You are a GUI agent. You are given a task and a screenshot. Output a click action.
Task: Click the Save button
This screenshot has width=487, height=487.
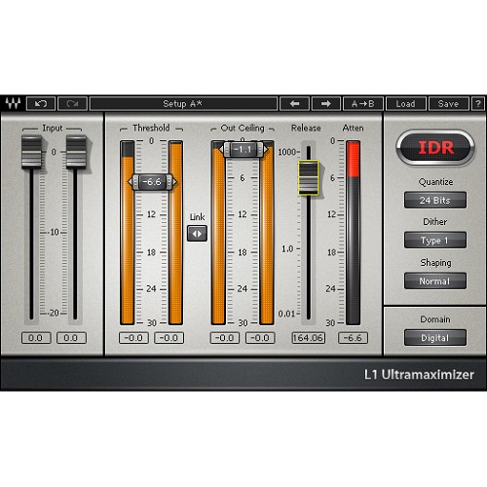pyautogui.click(x=449, y=103)
